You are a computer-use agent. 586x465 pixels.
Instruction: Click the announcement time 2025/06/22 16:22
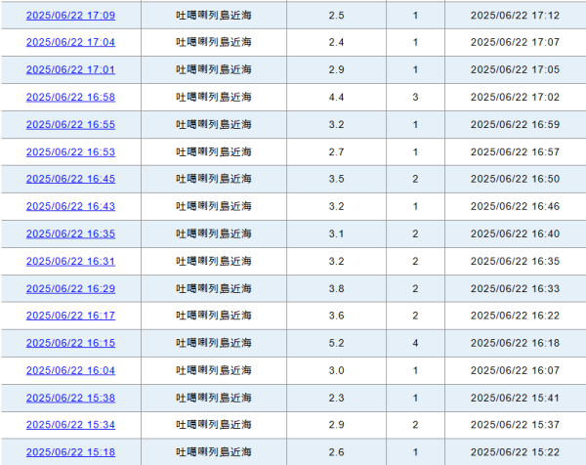515,316
